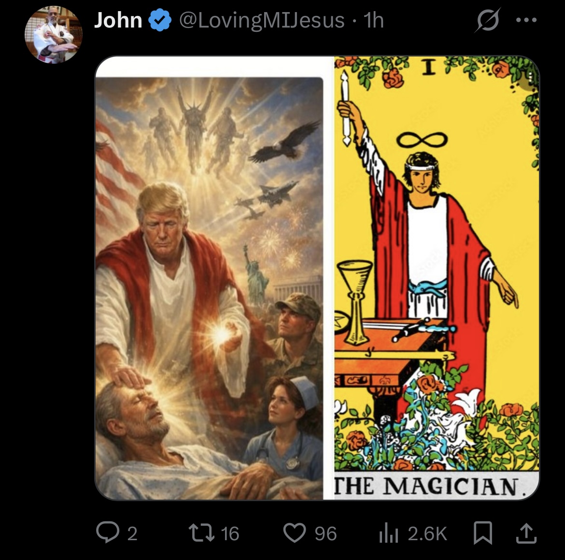Open the three-dot more options menu
The width and height of the screenshot is (565, 560).
pyautogui.click(x=526, y=20)
